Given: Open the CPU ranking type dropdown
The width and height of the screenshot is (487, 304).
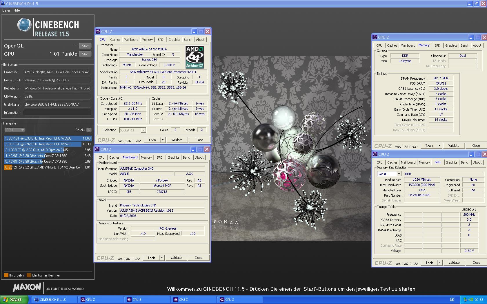Looking at the screenshot, I should (x=14, y=130).
